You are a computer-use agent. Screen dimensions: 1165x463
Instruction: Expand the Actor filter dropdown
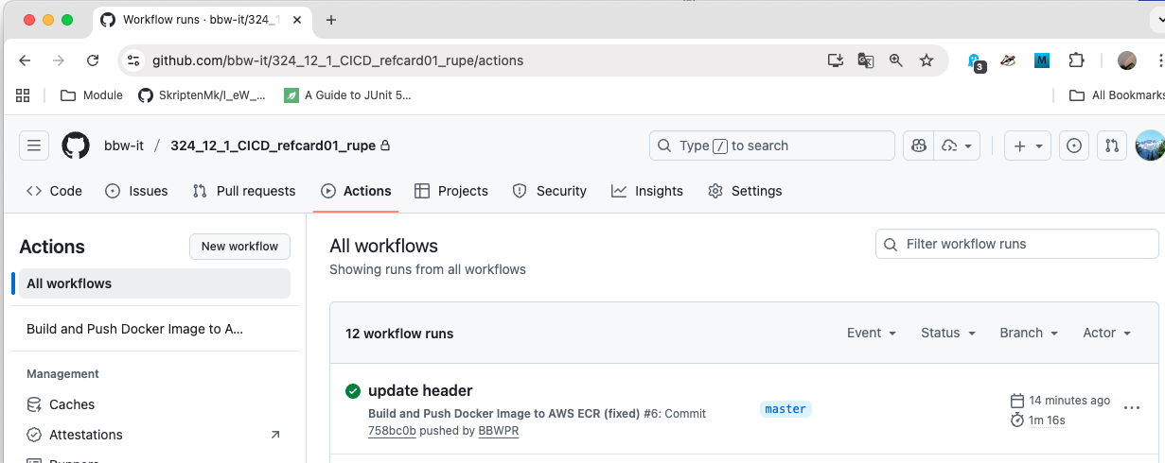pos(1107,333)
